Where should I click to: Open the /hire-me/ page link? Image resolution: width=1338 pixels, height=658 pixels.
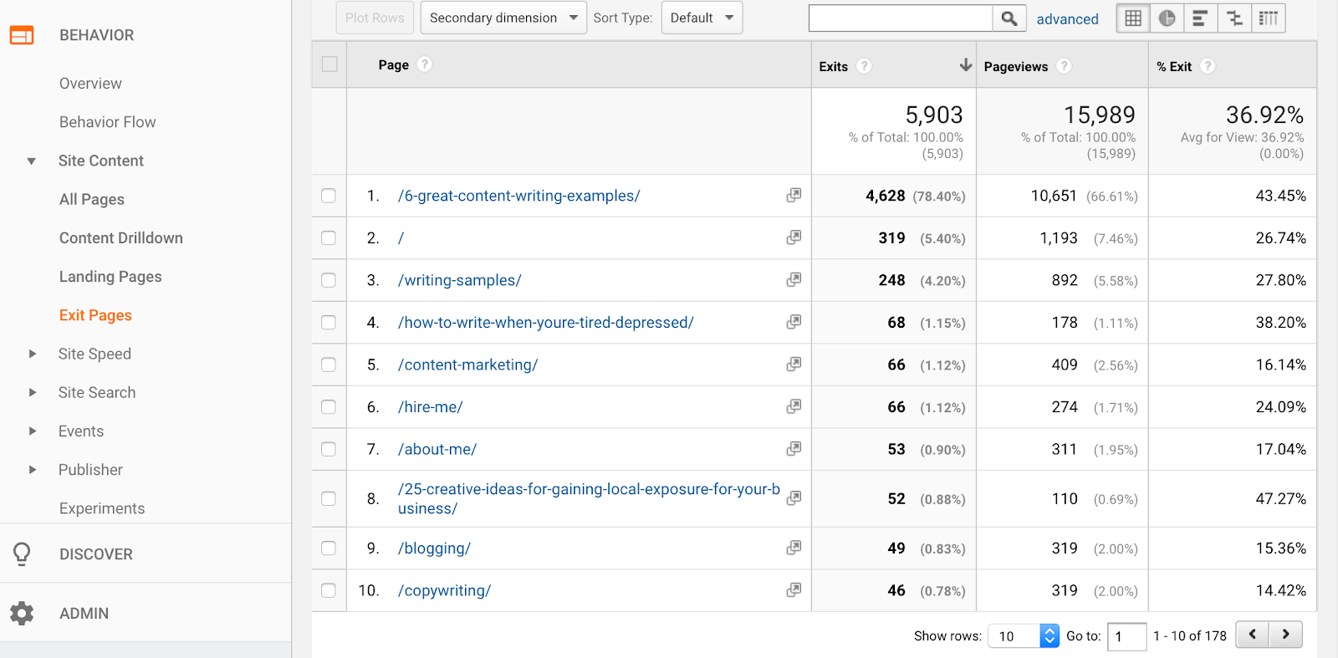(x=431, y=407)
